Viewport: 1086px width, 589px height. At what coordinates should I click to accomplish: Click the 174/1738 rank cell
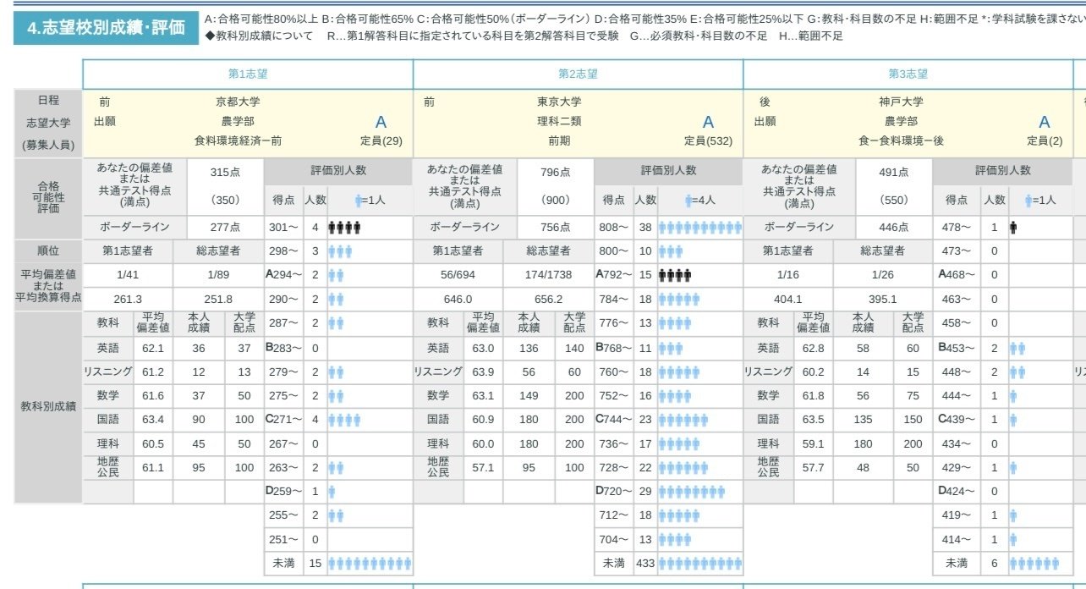point(548,275)
